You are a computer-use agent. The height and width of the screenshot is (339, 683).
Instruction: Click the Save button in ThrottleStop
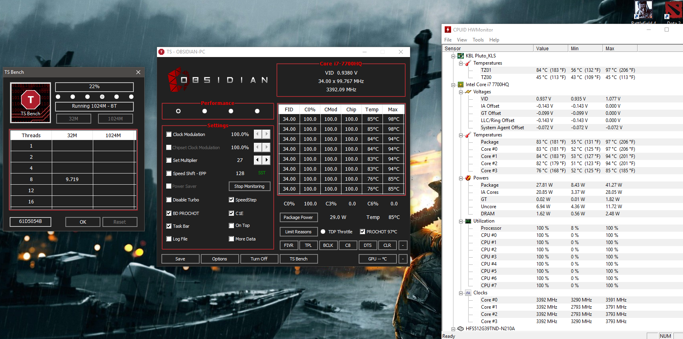pyautogui.click(x=180, y=259)
